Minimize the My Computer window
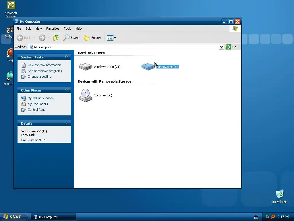The image size is (294, 221). coord(224,21)
